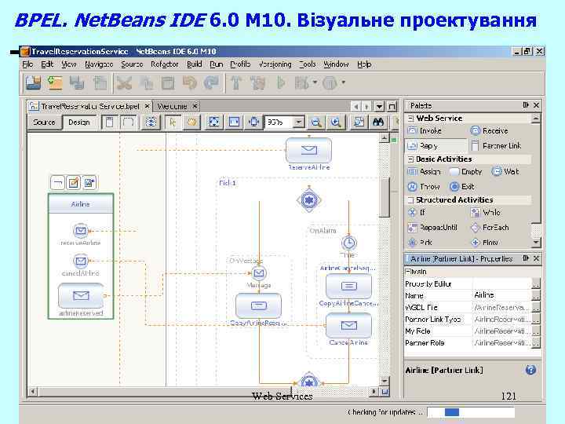The width and height of the screenshot is (565, 424).
Task: Collapse the Basic Activities palette category
Action: tap(410, 159)
